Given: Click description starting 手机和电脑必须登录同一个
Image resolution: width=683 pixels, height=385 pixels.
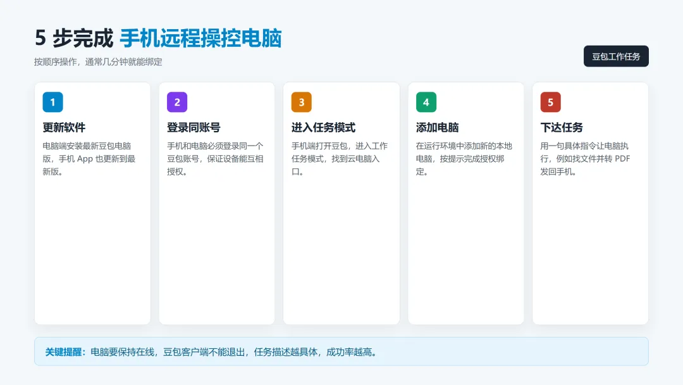Looking at the screenshot, I should [215, 159].
